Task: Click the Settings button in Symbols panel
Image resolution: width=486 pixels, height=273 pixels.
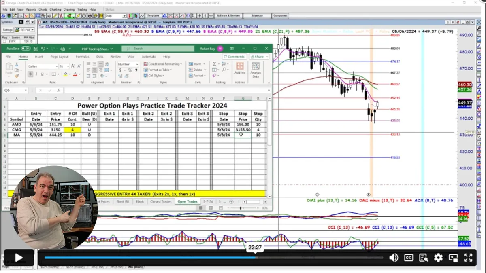Action: pyautogui.click(x=8, y=30)
